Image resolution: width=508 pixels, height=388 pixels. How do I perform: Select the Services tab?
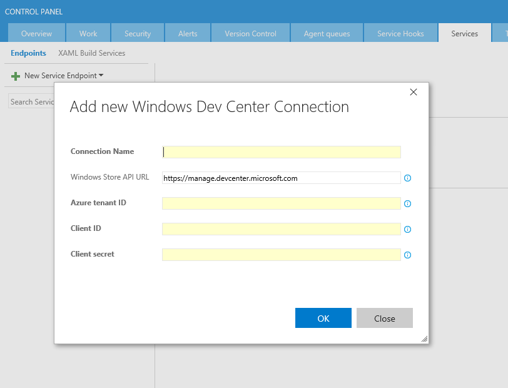coord(465,34)
